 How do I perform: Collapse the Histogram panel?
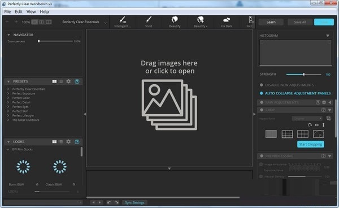click(328, 36)
